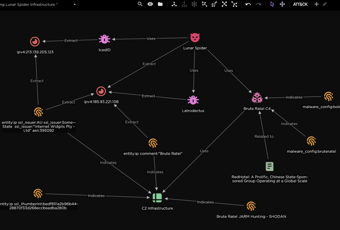Click 'Extract' label from Latrodectus to 185.93.221.108

[148, 96]
